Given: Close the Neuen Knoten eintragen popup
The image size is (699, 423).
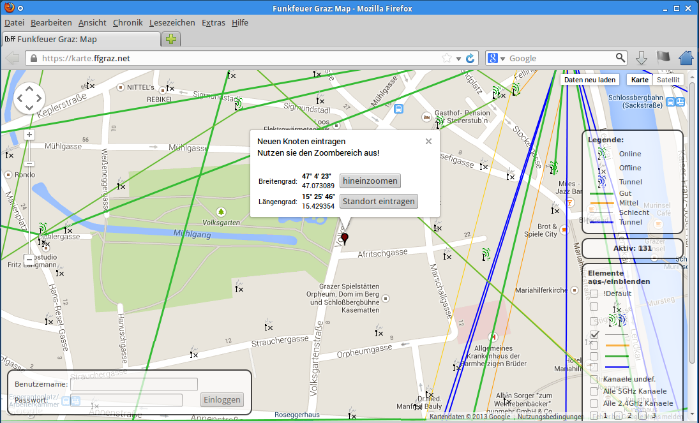Looking at the screenshot, I should click(428, 142).
